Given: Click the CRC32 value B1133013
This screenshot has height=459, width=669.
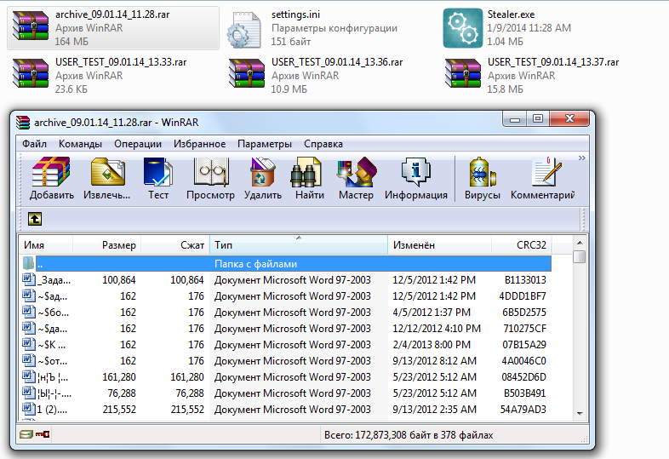Looking at the screenshot, I should click(x=525, y=280).
